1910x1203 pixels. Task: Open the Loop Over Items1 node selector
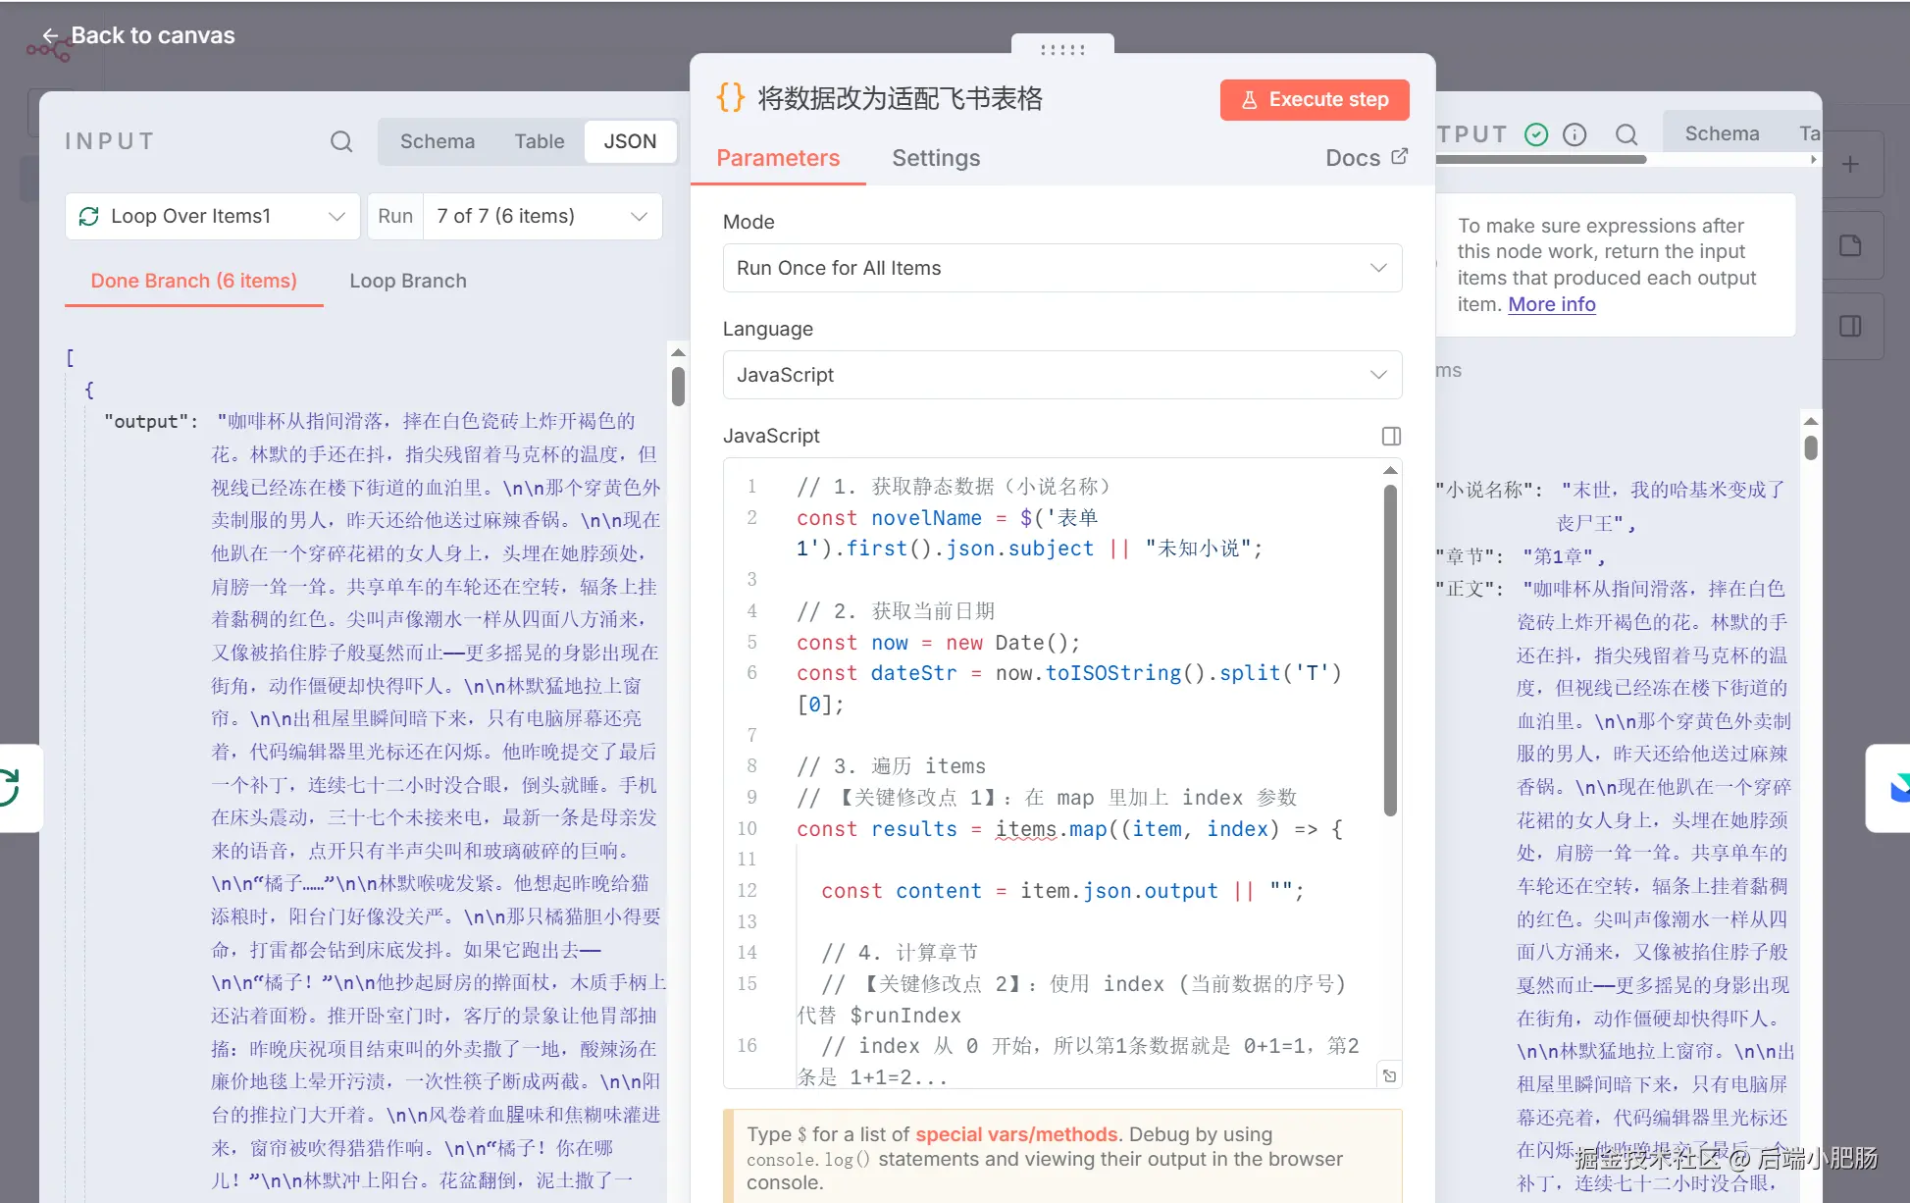212,216
